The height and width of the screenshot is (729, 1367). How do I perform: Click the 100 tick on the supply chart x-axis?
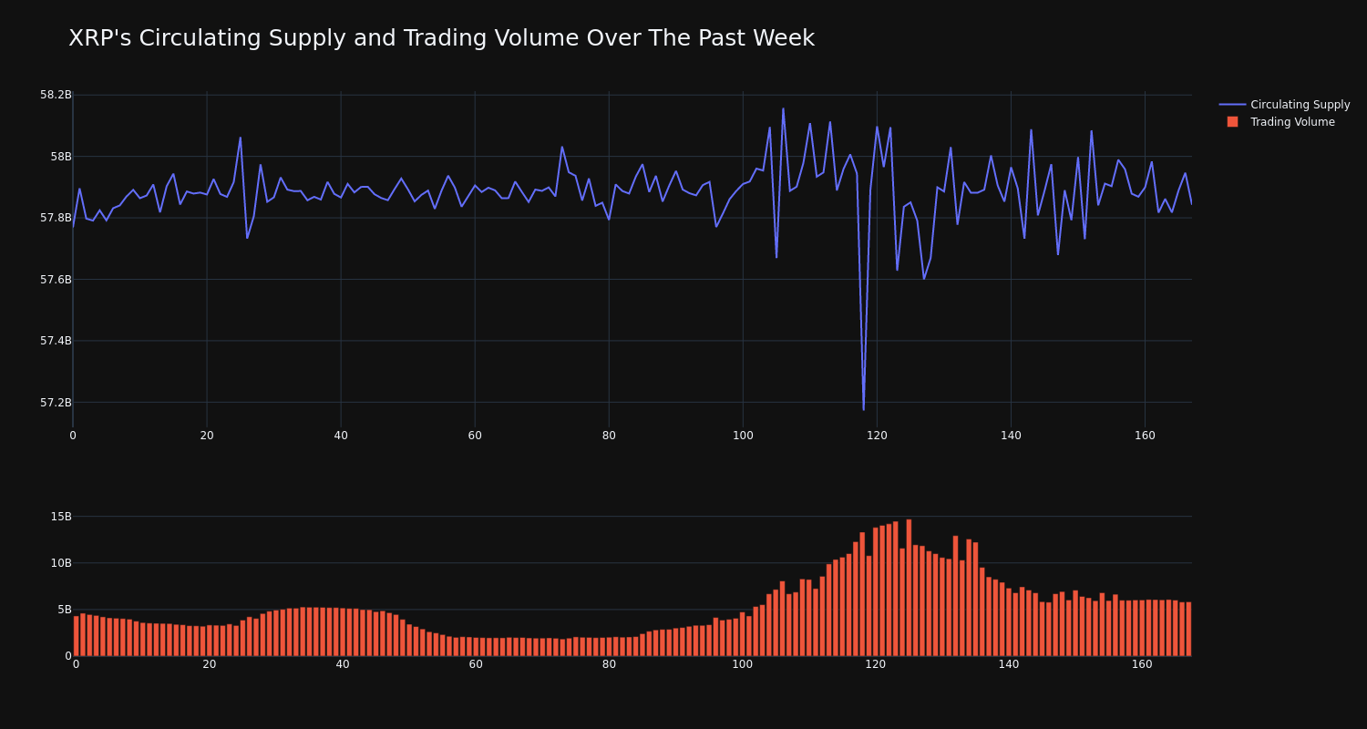pyautogui.click(x=743, y=436)
